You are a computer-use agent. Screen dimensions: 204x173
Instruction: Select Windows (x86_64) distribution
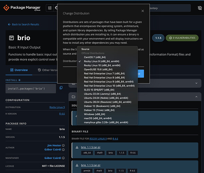pos(95,114)
